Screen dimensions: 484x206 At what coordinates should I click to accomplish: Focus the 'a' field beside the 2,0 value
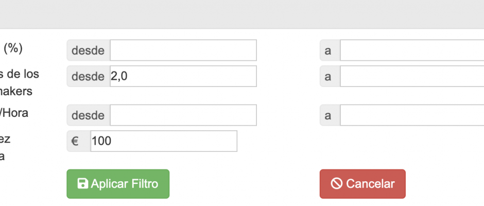pos(412,76)
